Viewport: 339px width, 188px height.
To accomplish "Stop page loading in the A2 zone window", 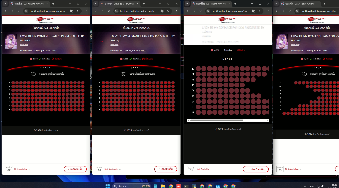I will coord(18,11).
